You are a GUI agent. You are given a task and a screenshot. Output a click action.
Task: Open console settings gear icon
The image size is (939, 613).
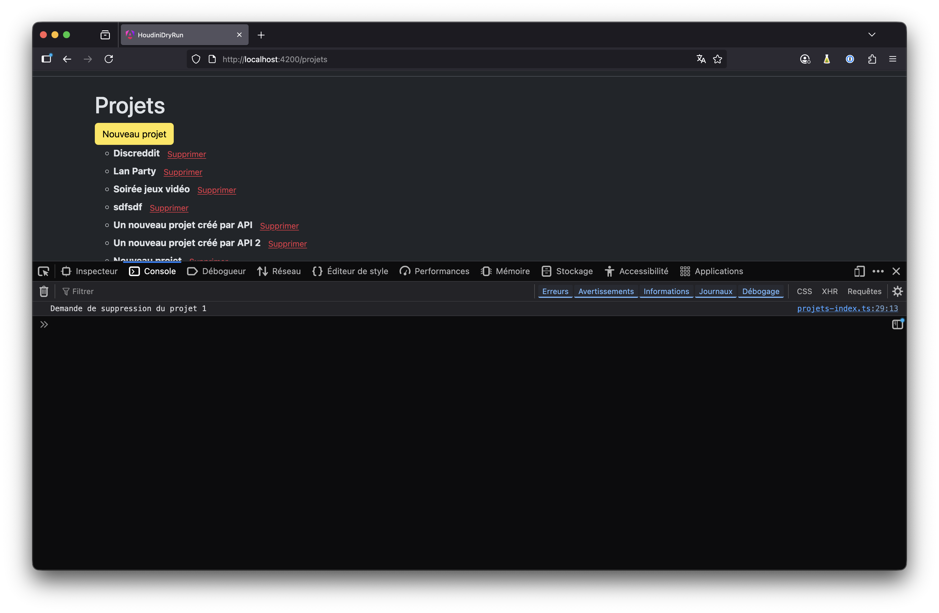tap(898, 291)
